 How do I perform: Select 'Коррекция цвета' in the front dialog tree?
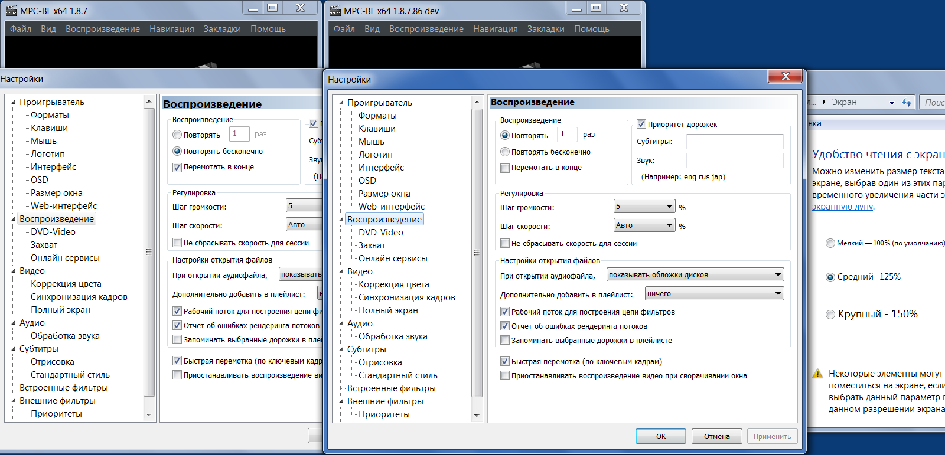[x=394, y=284]
